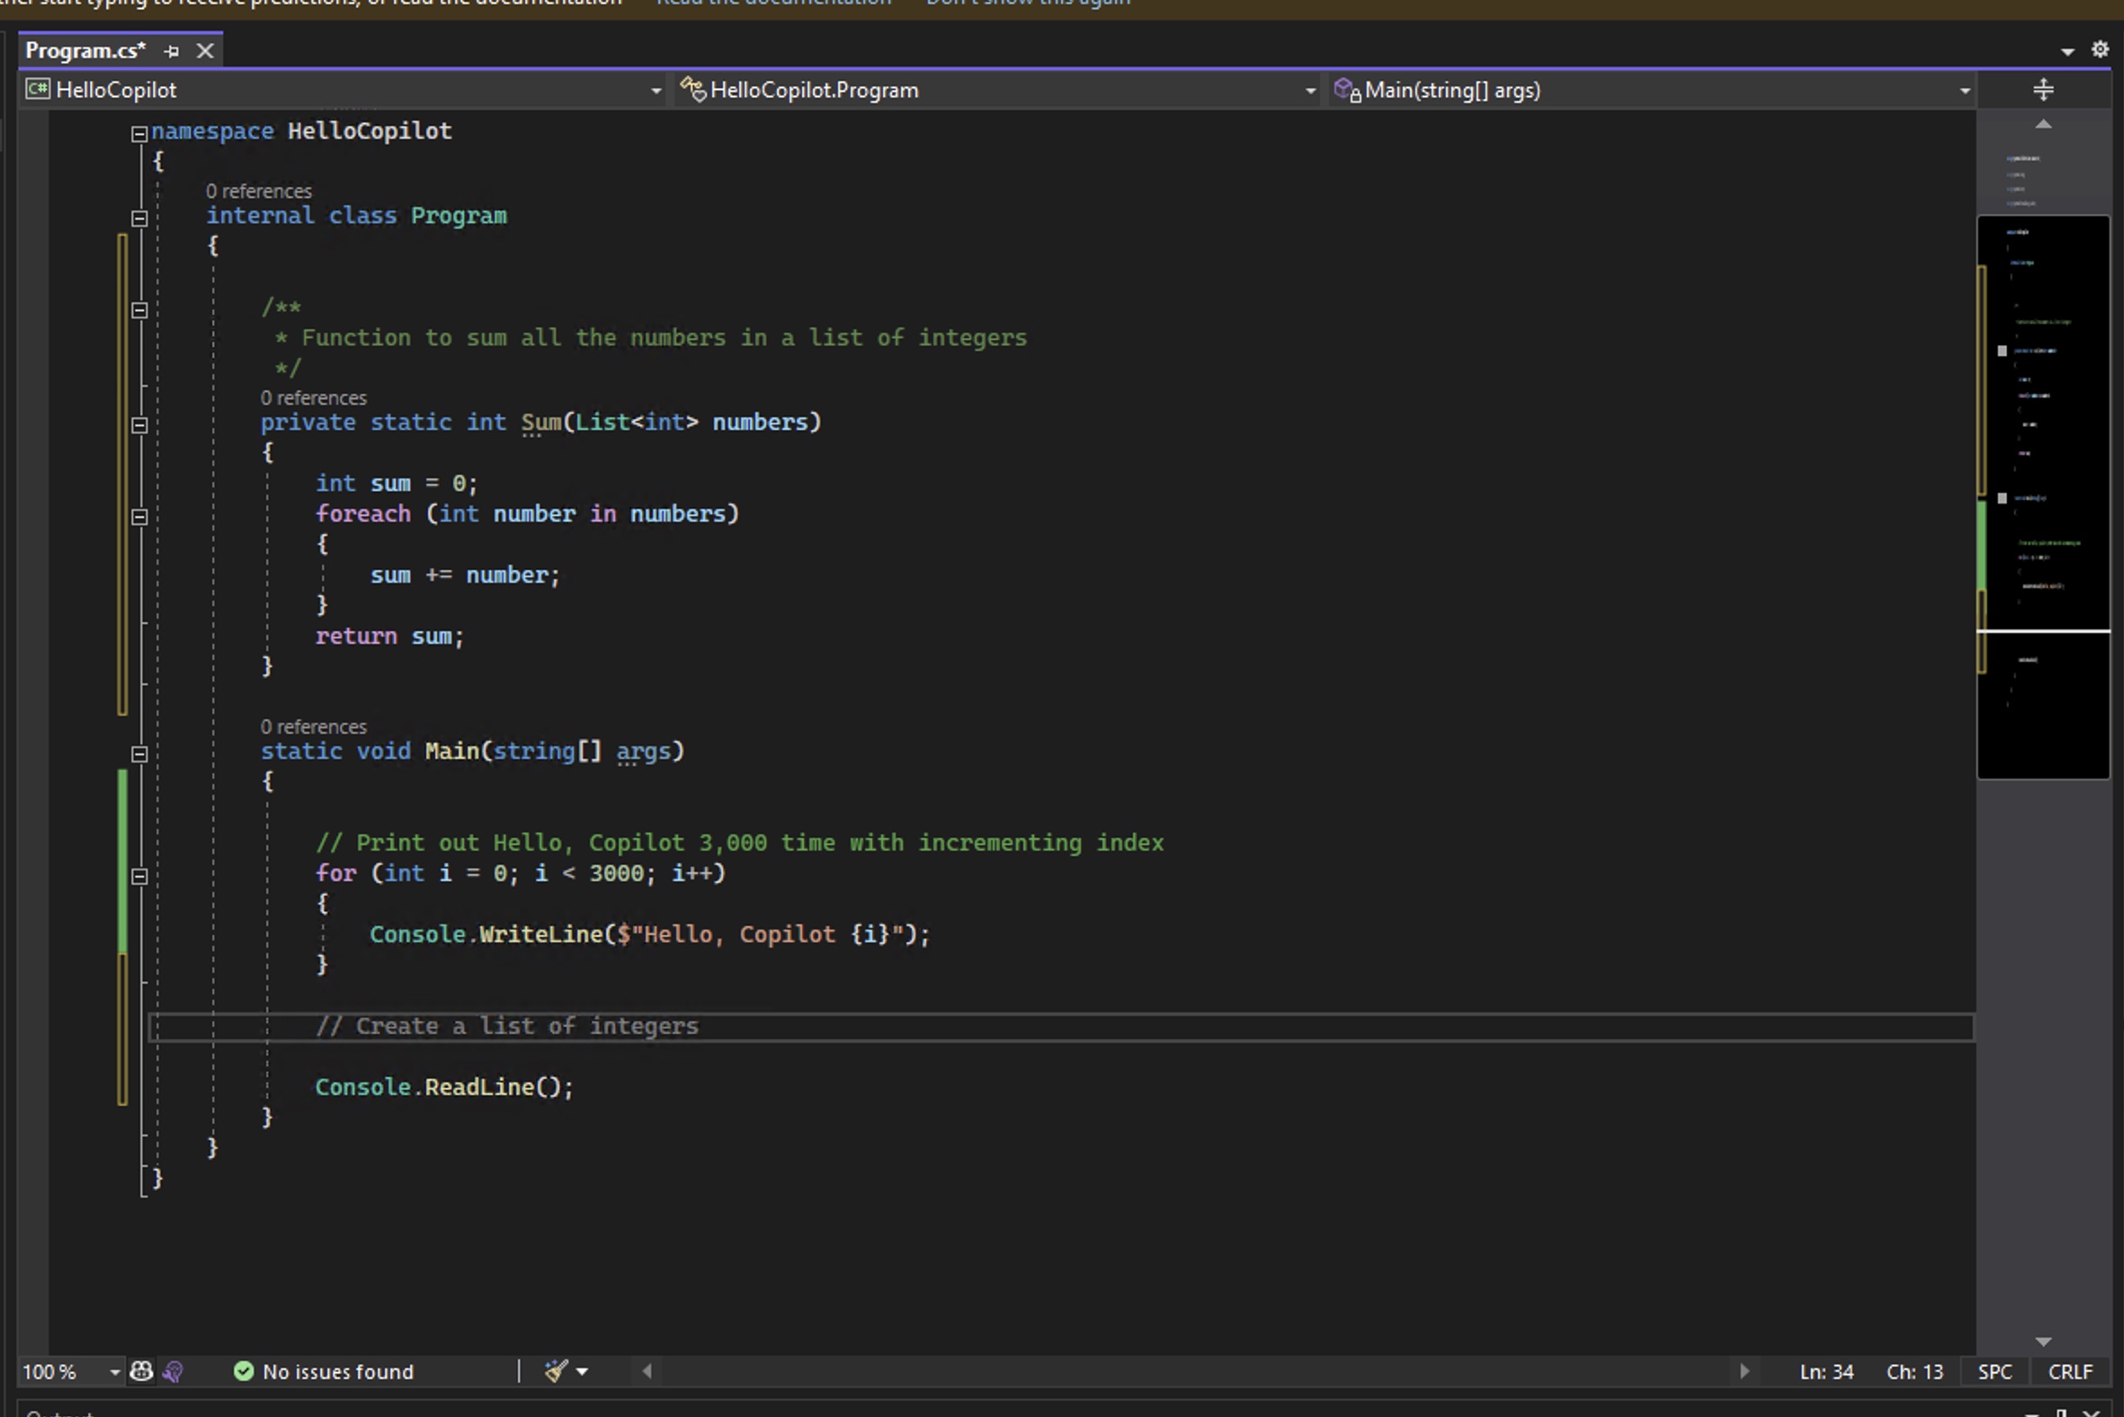The image size is (2124, 1417).
Task: Click the Console.WriteLine Hello, Copilot line
Action: (649, 934)
